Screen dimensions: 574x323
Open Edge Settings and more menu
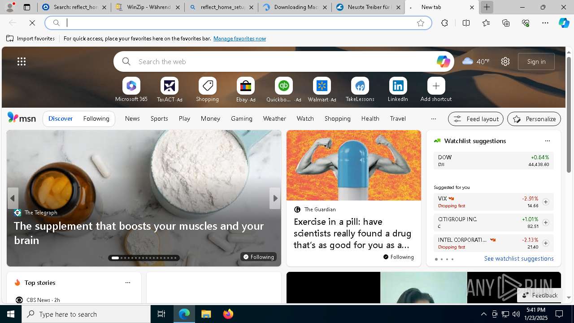(545, 23)
